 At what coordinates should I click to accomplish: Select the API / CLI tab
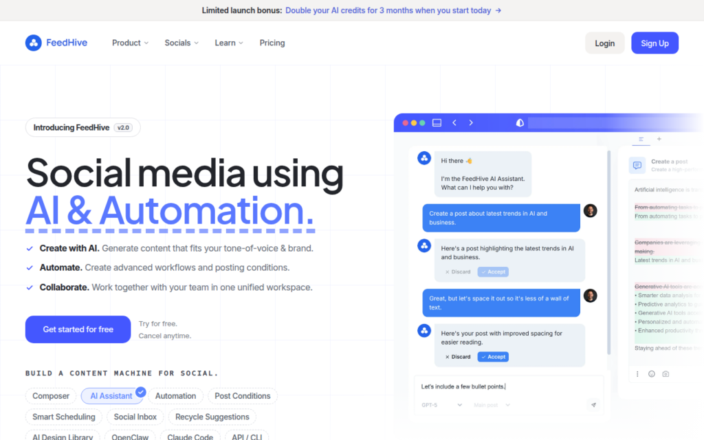[247, 437]
